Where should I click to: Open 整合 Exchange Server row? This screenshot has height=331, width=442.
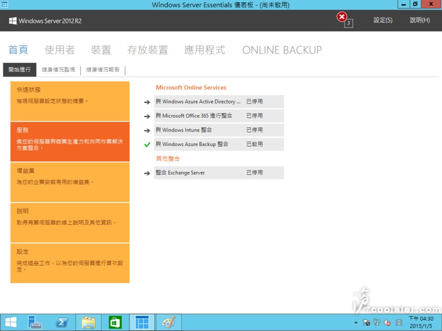click(x=219, y=173)
